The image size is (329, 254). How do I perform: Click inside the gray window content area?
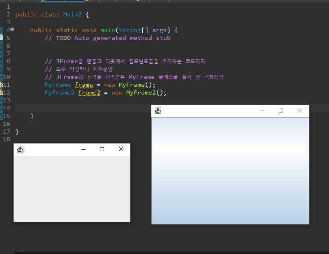click(x=72, y=189)
